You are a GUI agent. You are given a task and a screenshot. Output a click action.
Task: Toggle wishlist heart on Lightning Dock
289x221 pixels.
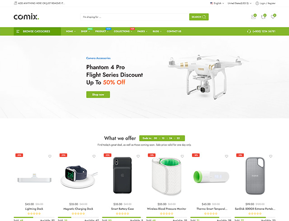(50, 156)
